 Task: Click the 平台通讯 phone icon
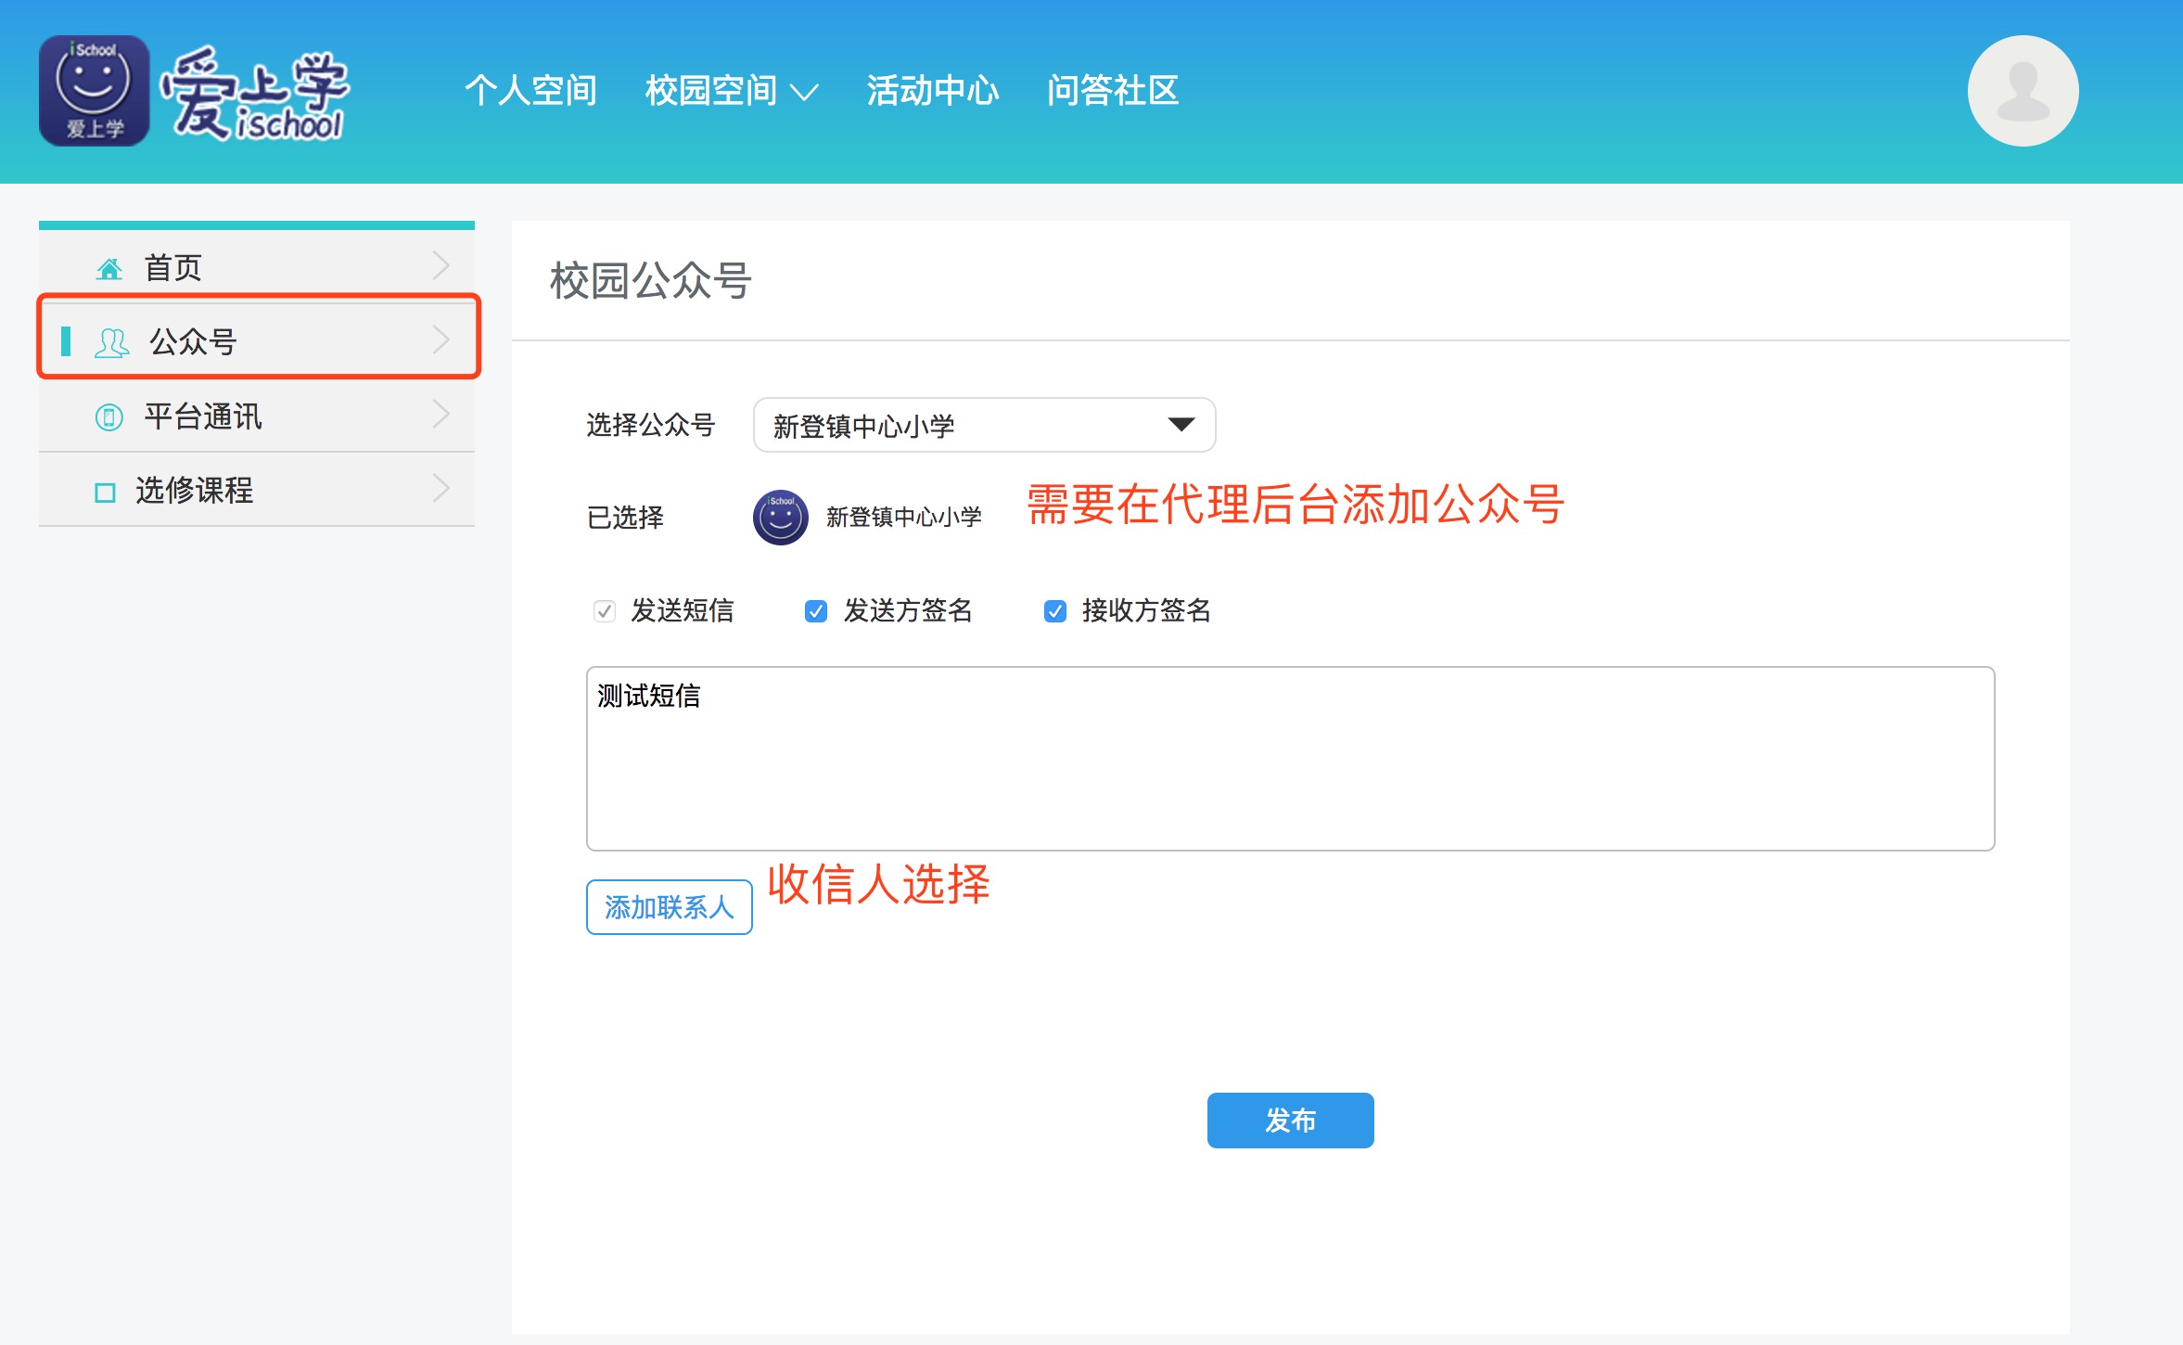click(109, 417)
